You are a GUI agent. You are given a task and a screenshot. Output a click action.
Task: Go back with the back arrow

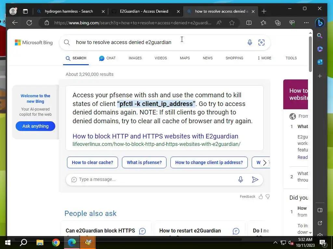[15, 23]
